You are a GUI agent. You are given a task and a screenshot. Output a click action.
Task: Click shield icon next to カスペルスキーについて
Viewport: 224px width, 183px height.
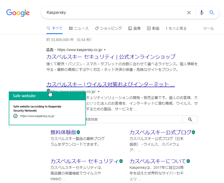click(188, 161)
